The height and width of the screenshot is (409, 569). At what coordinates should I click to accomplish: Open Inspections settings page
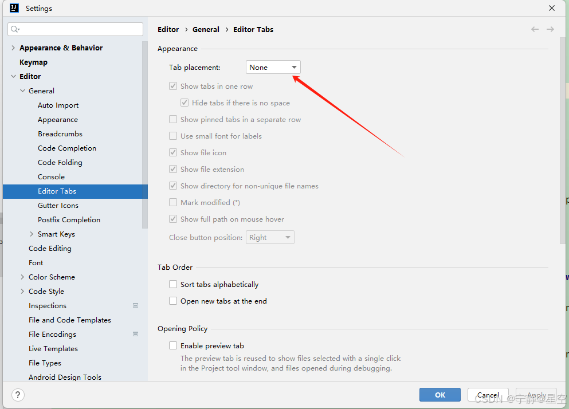tap(48, 306)
